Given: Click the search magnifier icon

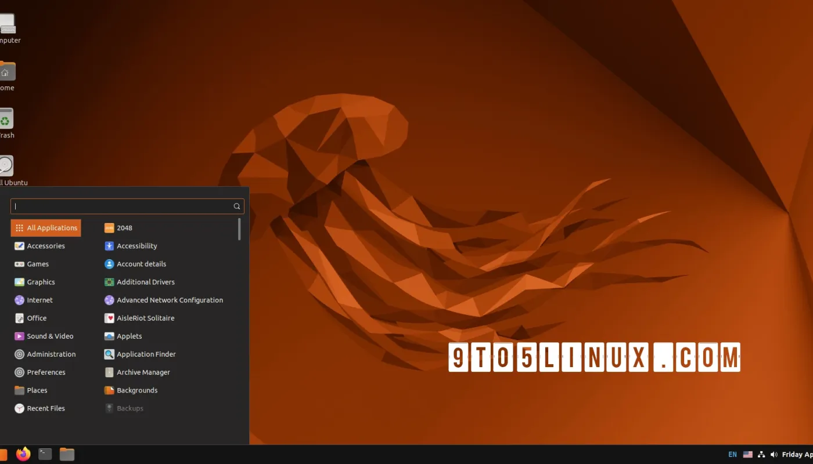Looking at the screenshot, I should pyautogui.click(x=237, y=206).
